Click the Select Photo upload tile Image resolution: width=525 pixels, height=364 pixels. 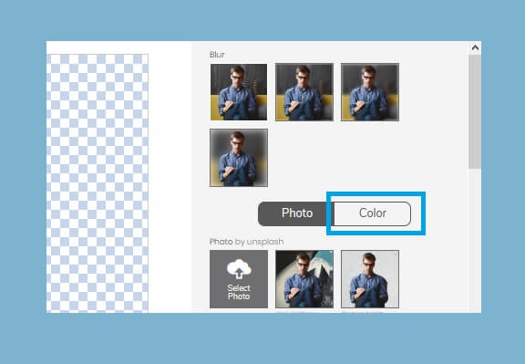click(239, 279)
